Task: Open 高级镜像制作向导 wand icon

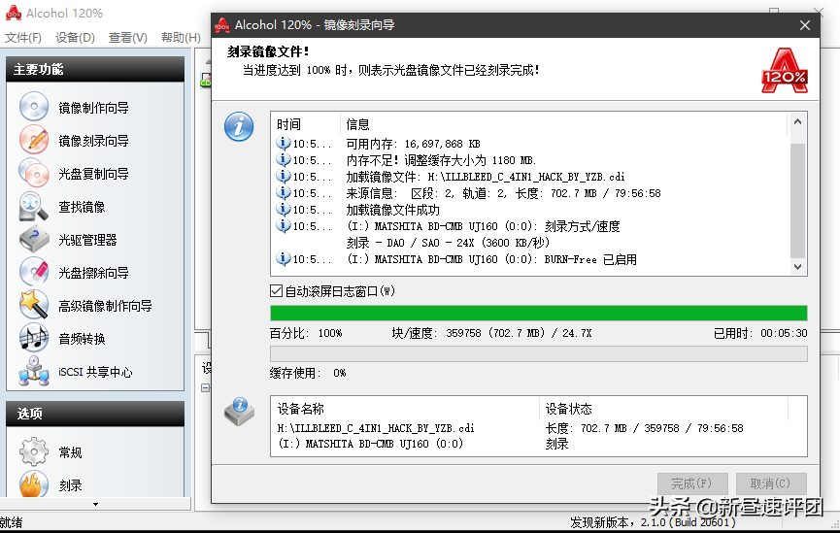Action: 34,306
